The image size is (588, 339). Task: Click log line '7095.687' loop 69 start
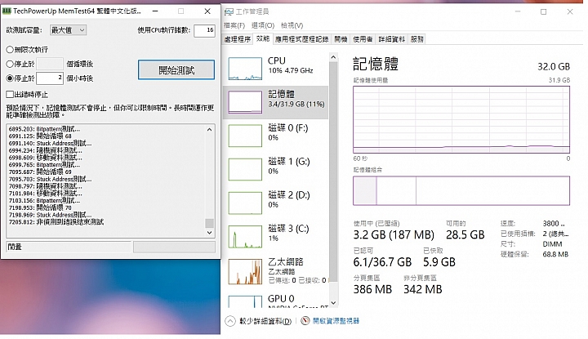(40, 172)
